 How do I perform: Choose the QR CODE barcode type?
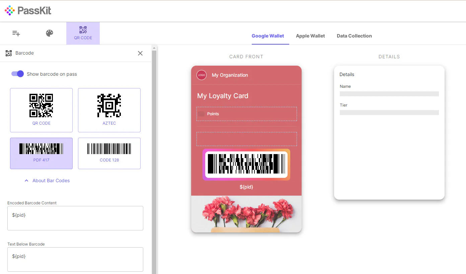[x=41, y=110]
